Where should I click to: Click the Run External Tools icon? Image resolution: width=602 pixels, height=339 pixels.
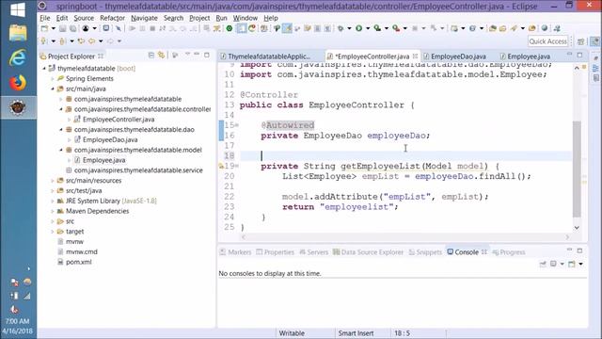pyautogui.click(x=396, y=28)
